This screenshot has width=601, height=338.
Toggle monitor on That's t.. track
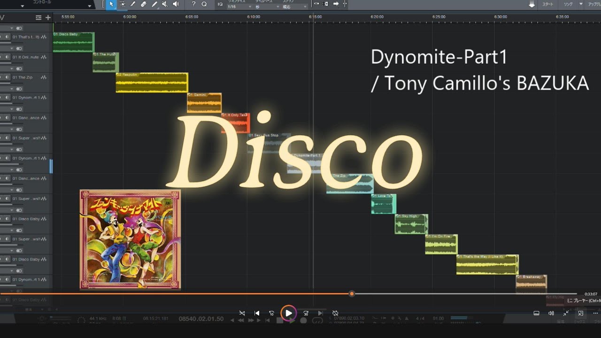[8, 37]
